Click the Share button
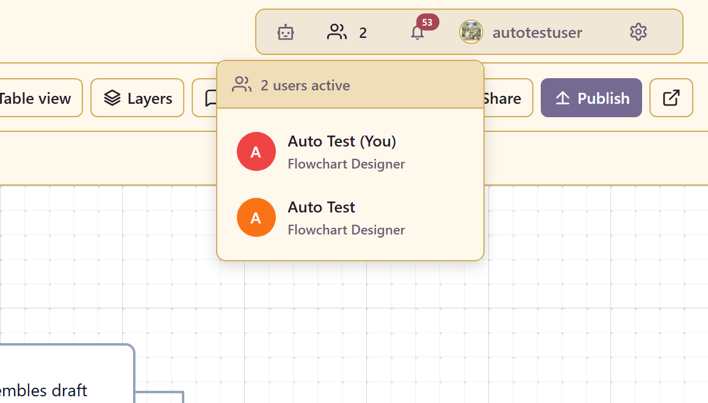The height and width of the screenshot is (403, 708). (x=508, y=98)
